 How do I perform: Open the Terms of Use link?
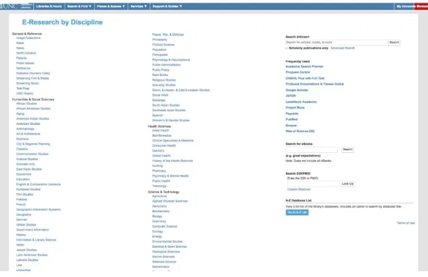click(406, 223)
